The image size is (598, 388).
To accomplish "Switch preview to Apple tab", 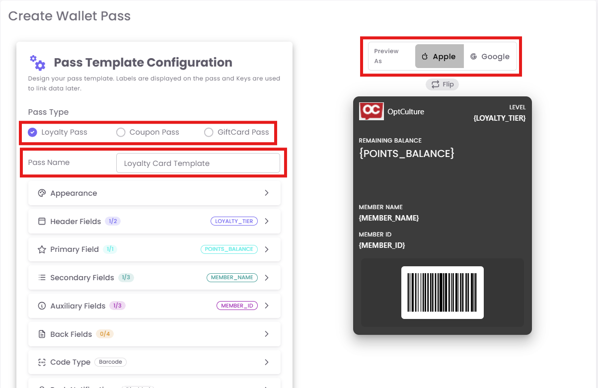I will point(439,57).
